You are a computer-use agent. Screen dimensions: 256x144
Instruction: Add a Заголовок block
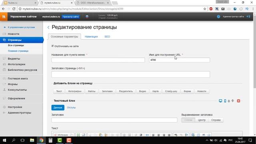tap(107, 91)
